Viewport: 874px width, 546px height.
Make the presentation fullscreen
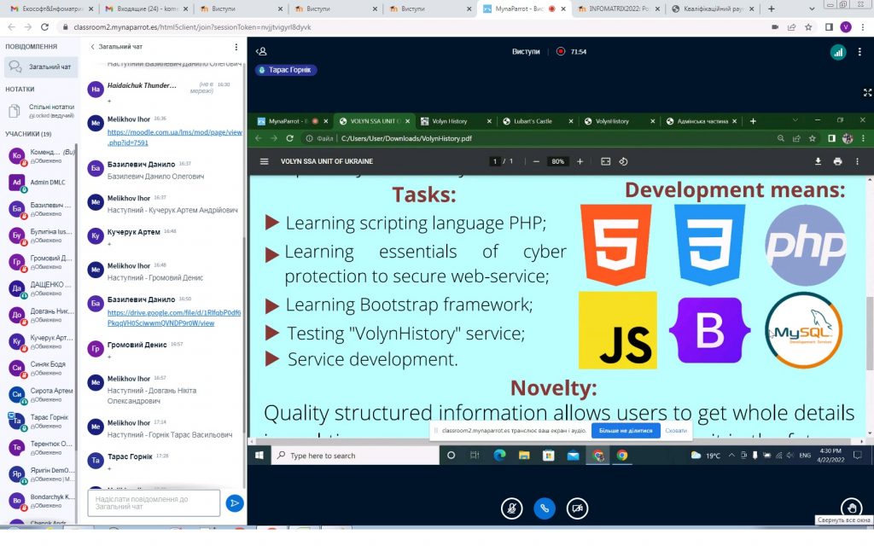(x=867, y=92)
